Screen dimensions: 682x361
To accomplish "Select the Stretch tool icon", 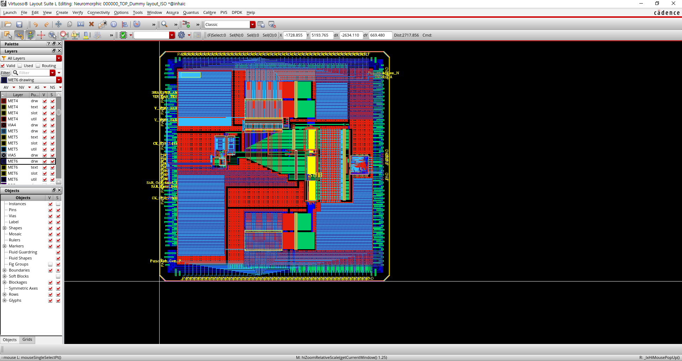I will (81, 24).
